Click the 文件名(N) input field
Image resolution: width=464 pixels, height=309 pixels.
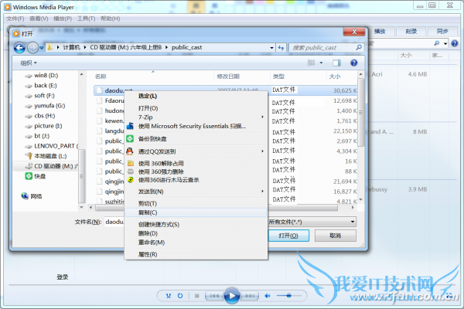(x=114, y=222)
